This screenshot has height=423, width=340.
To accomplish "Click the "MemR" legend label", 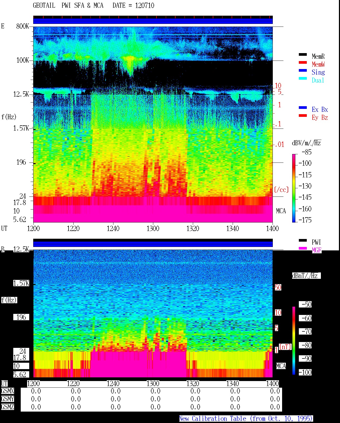I will [318, 56].
